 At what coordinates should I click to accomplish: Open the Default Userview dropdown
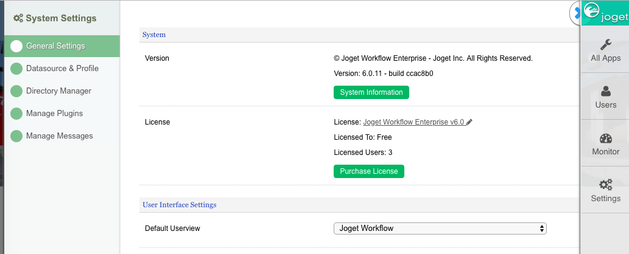[x=440, y=228]
